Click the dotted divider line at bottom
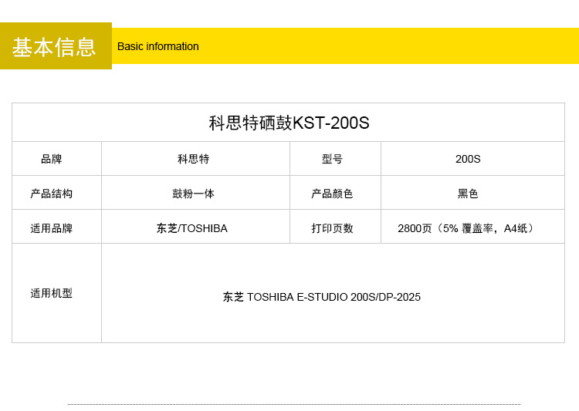This screenshot has height=411, width=579. click(293, 404)
